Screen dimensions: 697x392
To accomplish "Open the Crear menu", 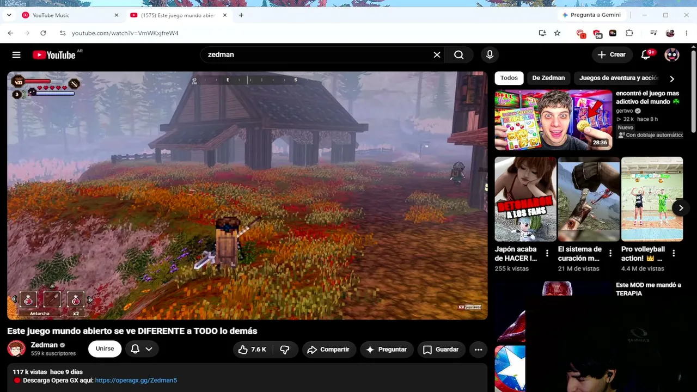I will click(x=612, y=54).
